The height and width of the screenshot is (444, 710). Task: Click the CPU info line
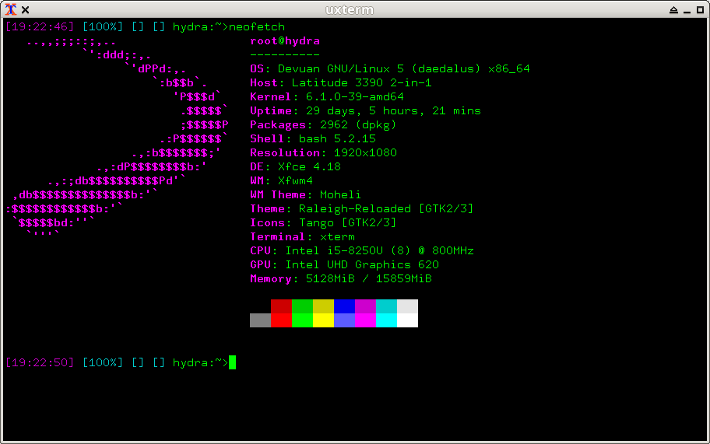click(361, 251)
